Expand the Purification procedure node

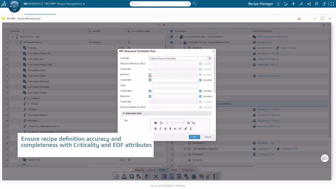[x=185, y=154]
